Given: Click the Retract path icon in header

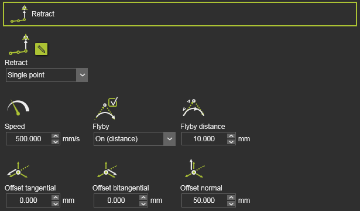Looking at the screenshot, I should click(19, 14).
